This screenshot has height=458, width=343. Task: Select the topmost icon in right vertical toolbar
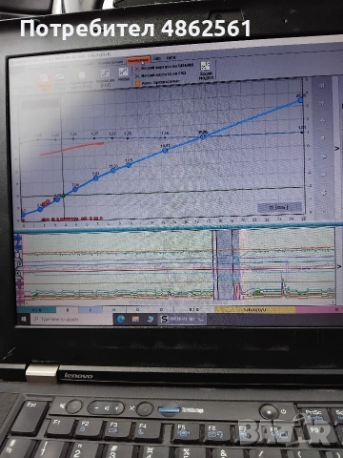322,85
